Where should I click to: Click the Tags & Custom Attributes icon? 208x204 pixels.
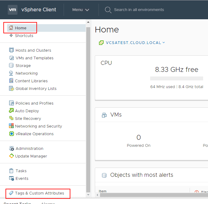(x=11, y=193)
